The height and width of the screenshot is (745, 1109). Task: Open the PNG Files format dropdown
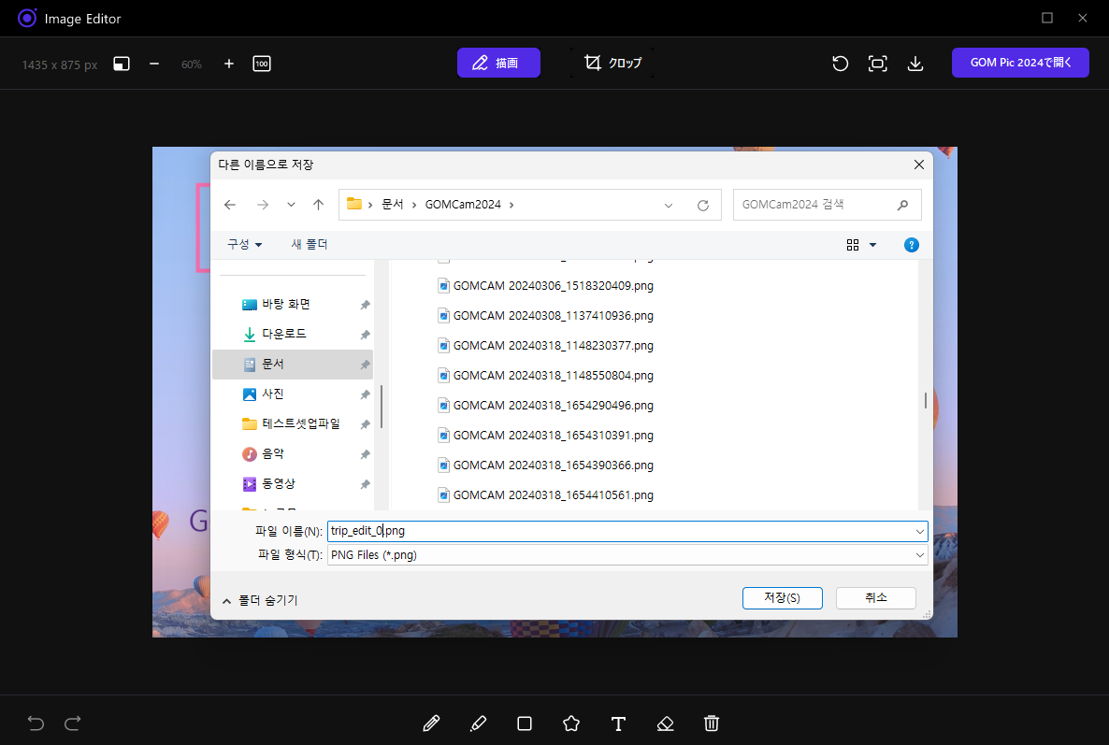[627, 555]
